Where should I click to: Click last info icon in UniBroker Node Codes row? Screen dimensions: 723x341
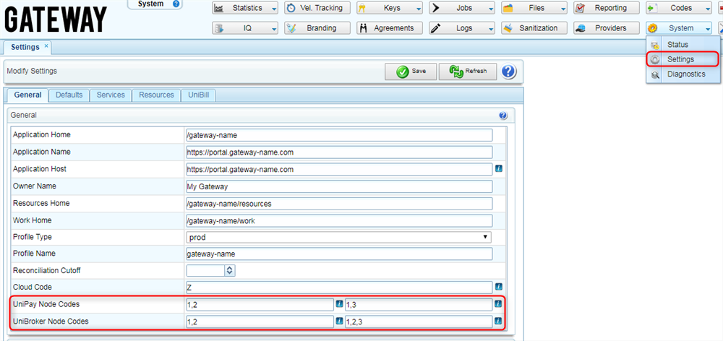tap(498, 321)
